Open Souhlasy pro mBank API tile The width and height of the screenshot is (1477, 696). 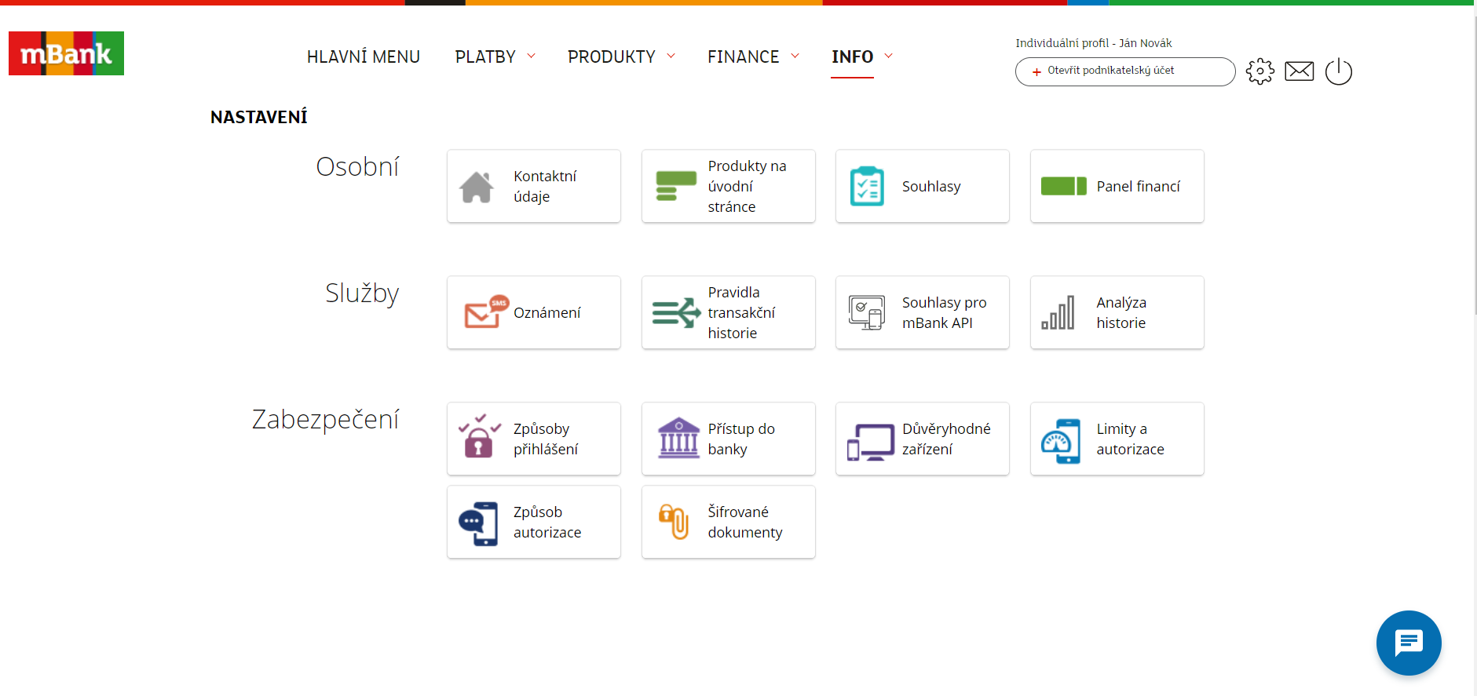click(x=922, y=312)
